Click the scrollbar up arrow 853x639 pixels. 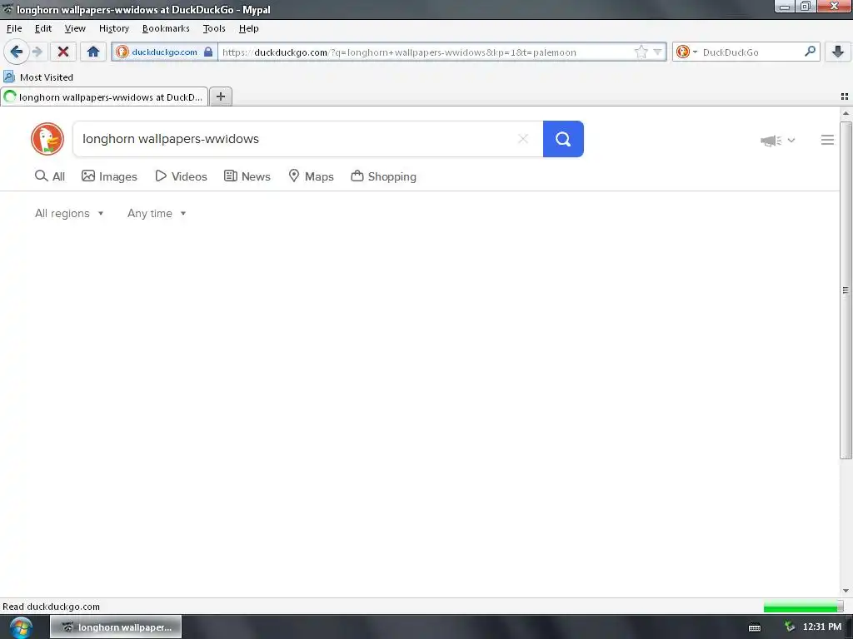846,113
